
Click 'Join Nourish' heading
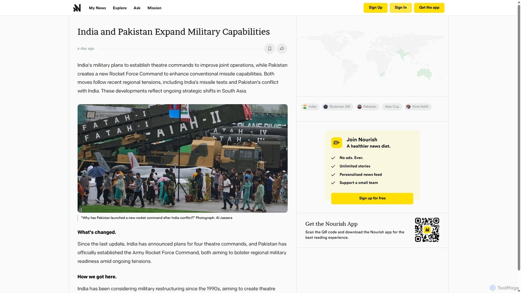tap(362, 140)
